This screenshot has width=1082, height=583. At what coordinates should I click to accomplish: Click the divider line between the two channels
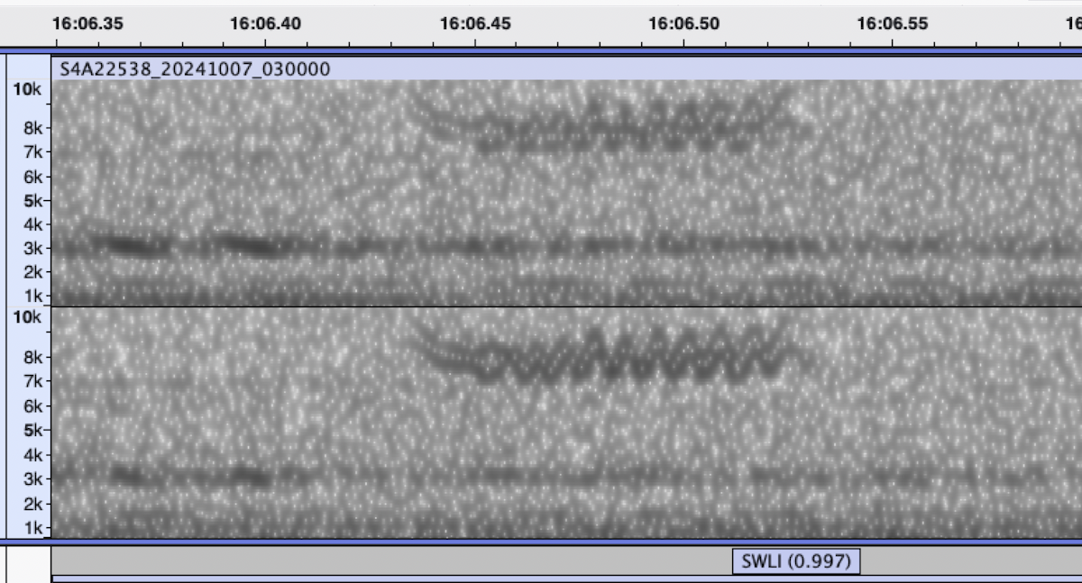541,306
